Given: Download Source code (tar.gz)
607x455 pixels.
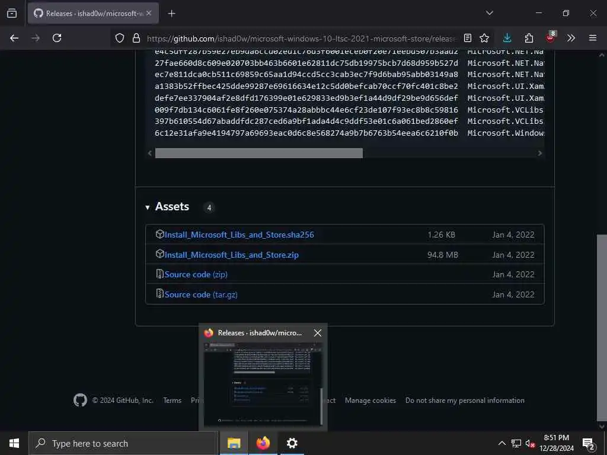Looking at the screenshot, I should coord(201,294).
